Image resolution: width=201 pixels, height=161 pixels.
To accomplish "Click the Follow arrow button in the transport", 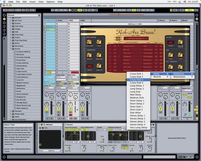I will coord(52,10).
